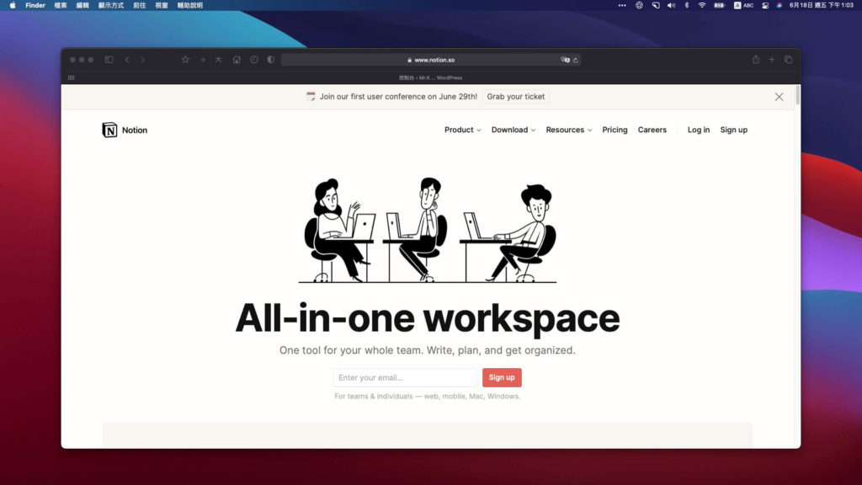Click Sign up in the navigation bar

734,130
